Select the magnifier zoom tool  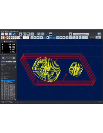pyautogui.click(x=35, y=38)
